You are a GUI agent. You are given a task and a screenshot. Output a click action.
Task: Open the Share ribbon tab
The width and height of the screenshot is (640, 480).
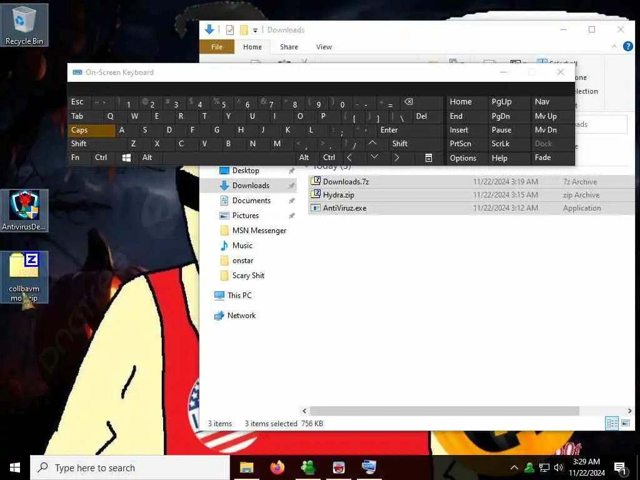[x=289, y=47]
